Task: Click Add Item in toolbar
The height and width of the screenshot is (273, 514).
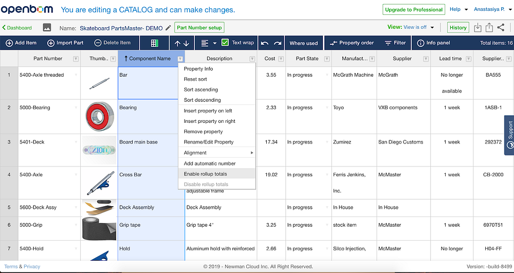Action: pyautogui.click(x=21, y=43)
